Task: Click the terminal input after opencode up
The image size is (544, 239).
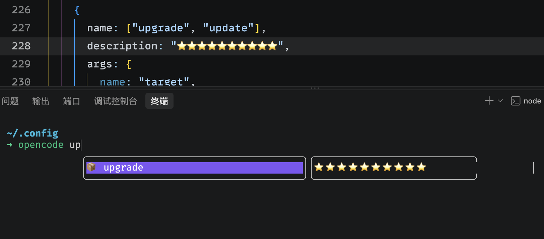Action: (x=81, y=145)
